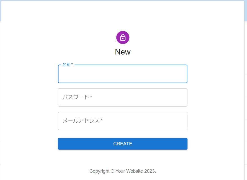Click the New heading text
The image size is (247, 180).
[x=123, y=52]
